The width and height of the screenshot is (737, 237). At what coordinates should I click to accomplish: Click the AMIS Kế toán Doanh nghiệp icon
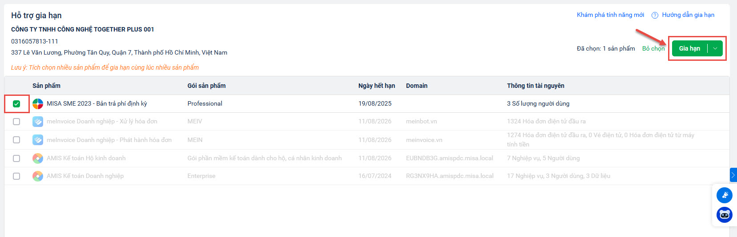38,176
